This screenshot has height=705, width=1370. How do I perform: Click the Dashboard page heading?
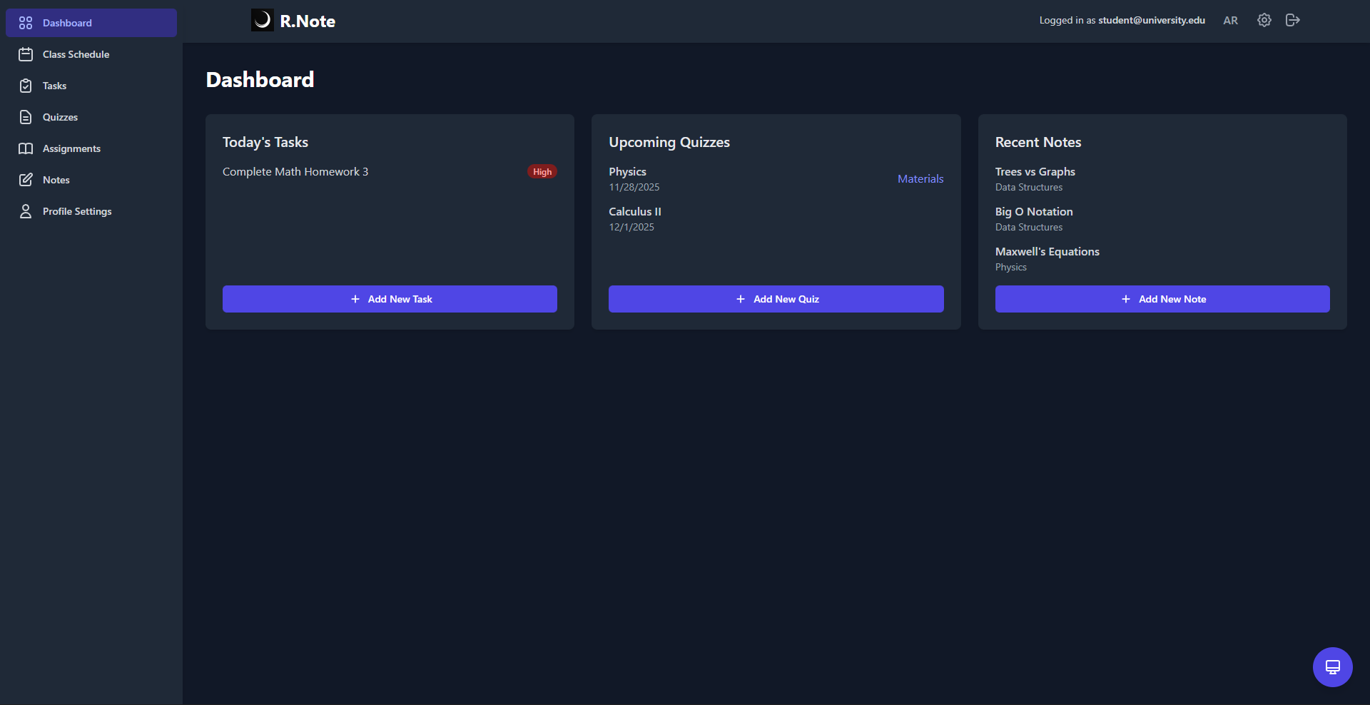coord(260,79)
